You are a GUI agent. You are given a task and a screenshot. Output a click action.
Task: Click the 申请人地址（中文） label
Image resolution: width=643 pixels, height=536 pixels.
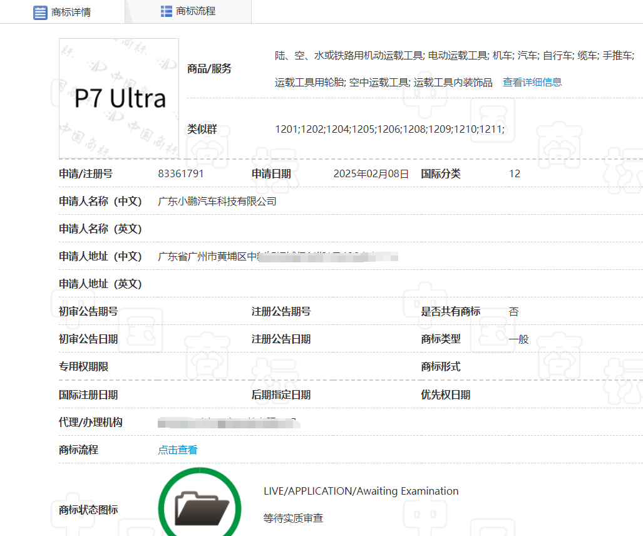(100, 256)
